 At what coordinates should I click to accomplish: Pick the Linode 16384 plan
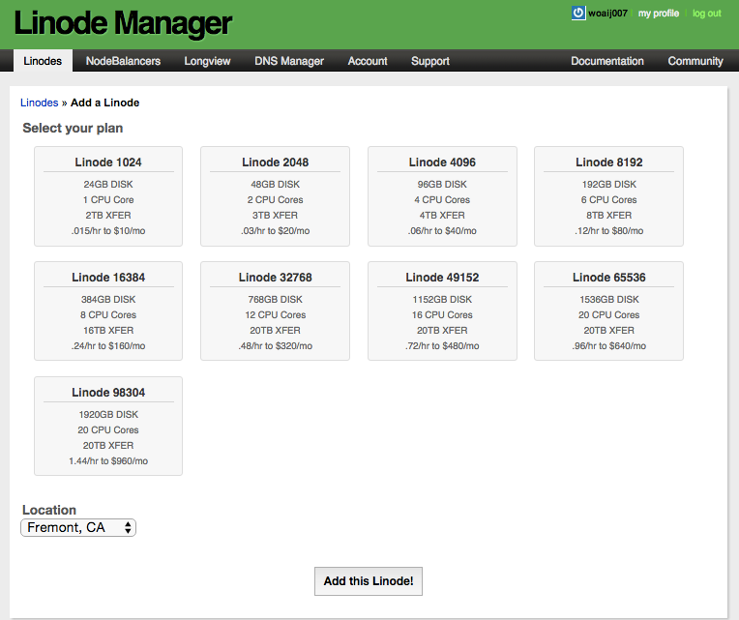pos(108,310)
